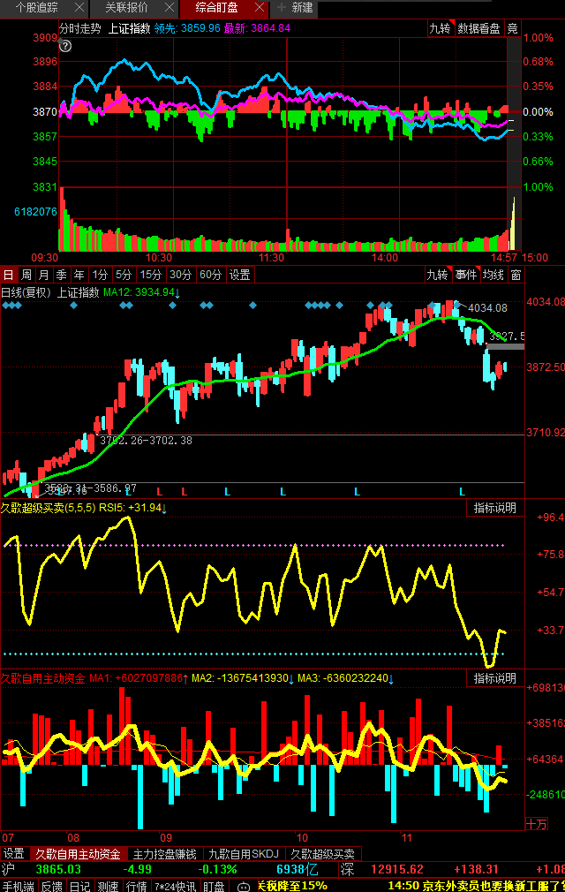Image resolution: width=565 pixels, height=892 pixels.
Task: Click the 3762.26-3702.38 gap label
Action: click(146, 441)
